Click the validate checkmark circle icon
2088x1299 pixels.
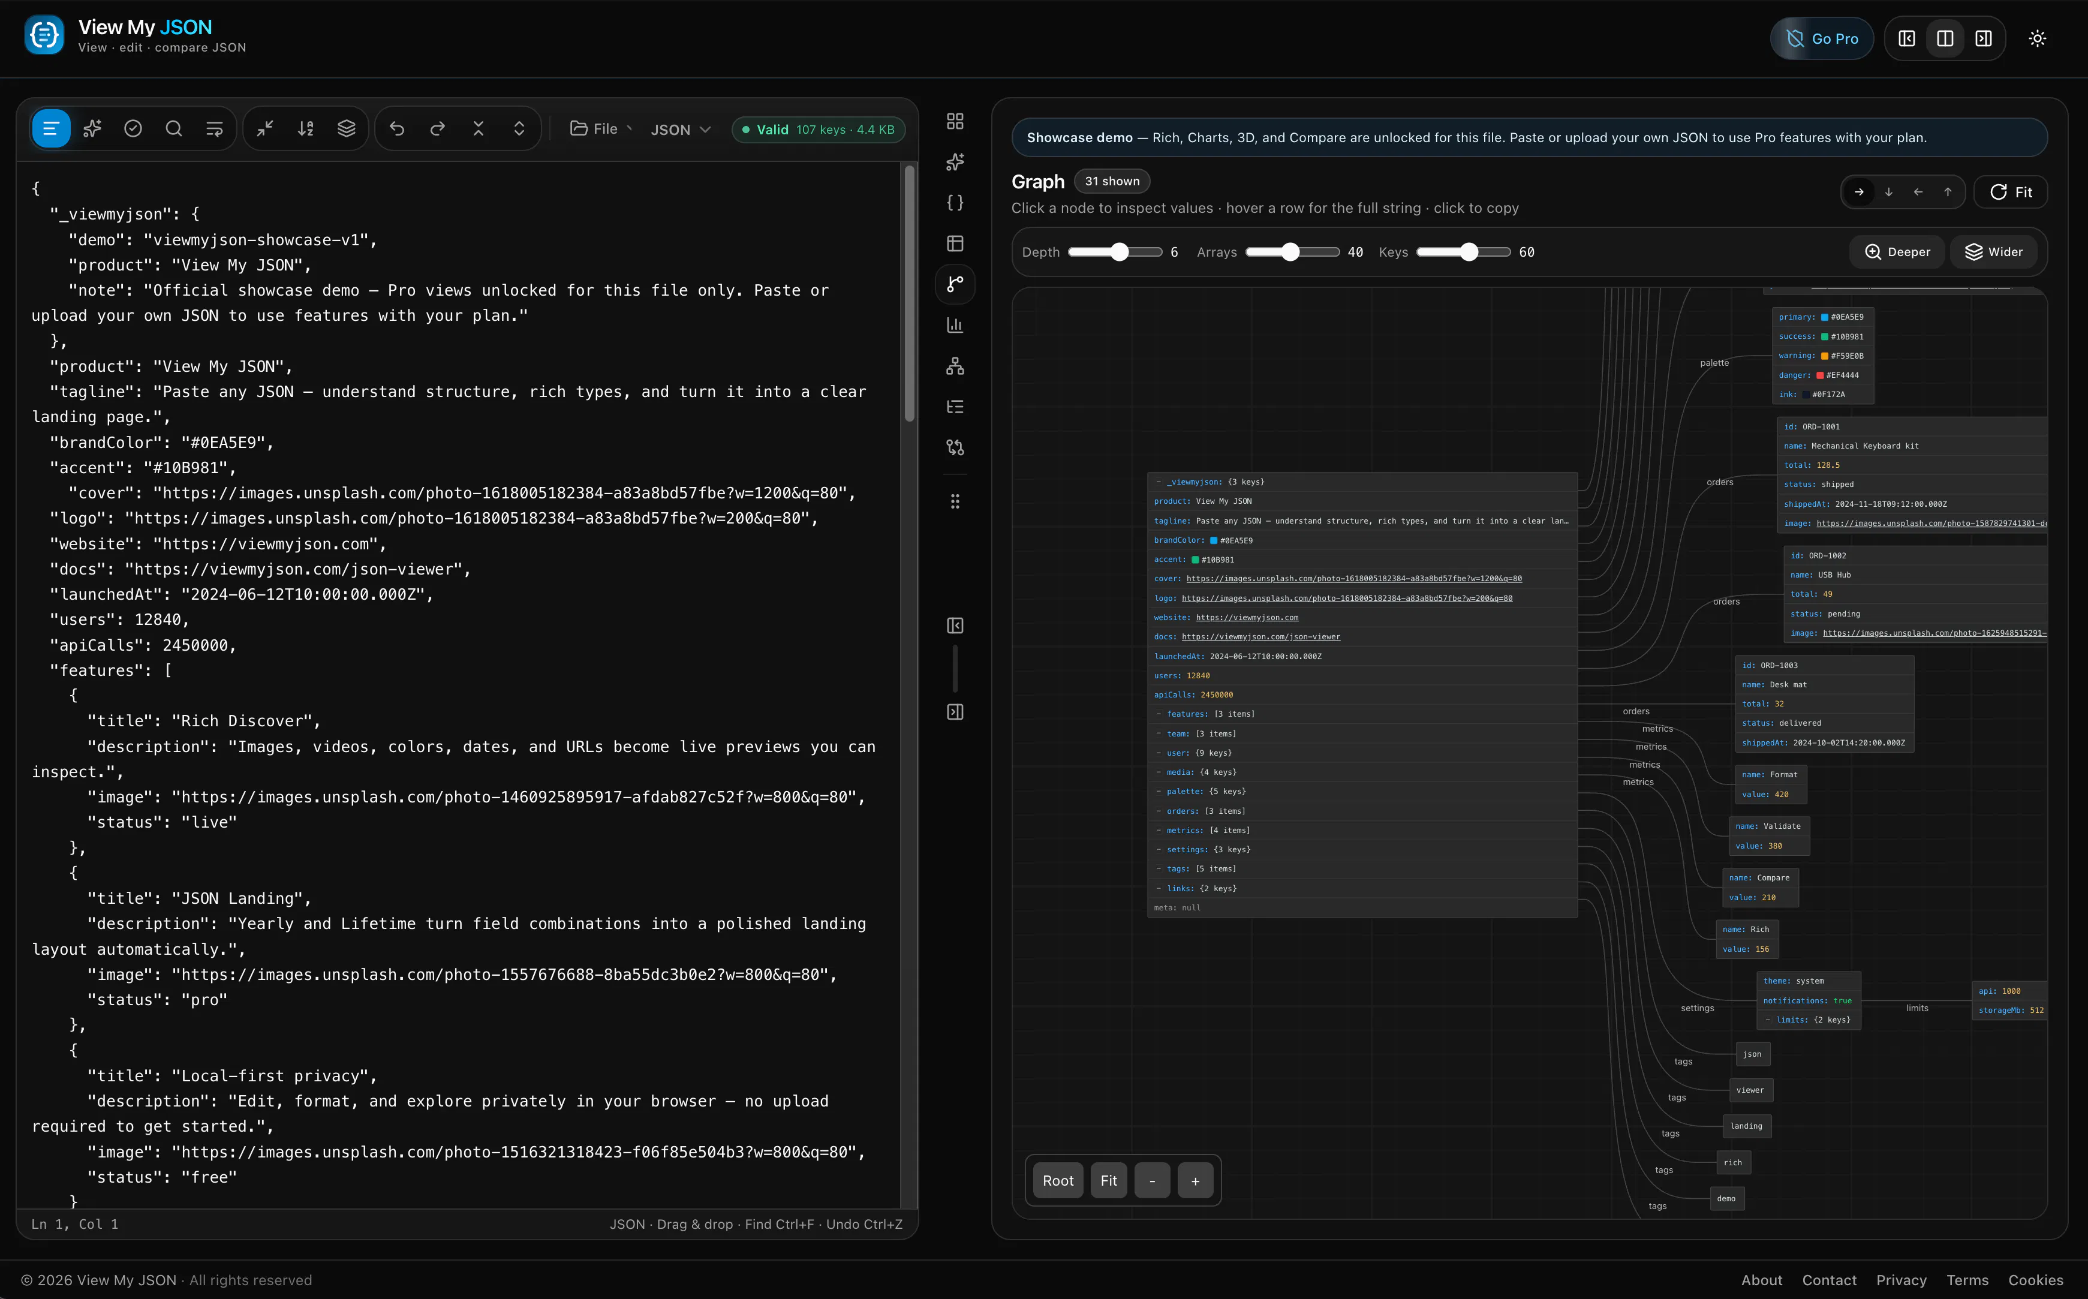(133, 129)
